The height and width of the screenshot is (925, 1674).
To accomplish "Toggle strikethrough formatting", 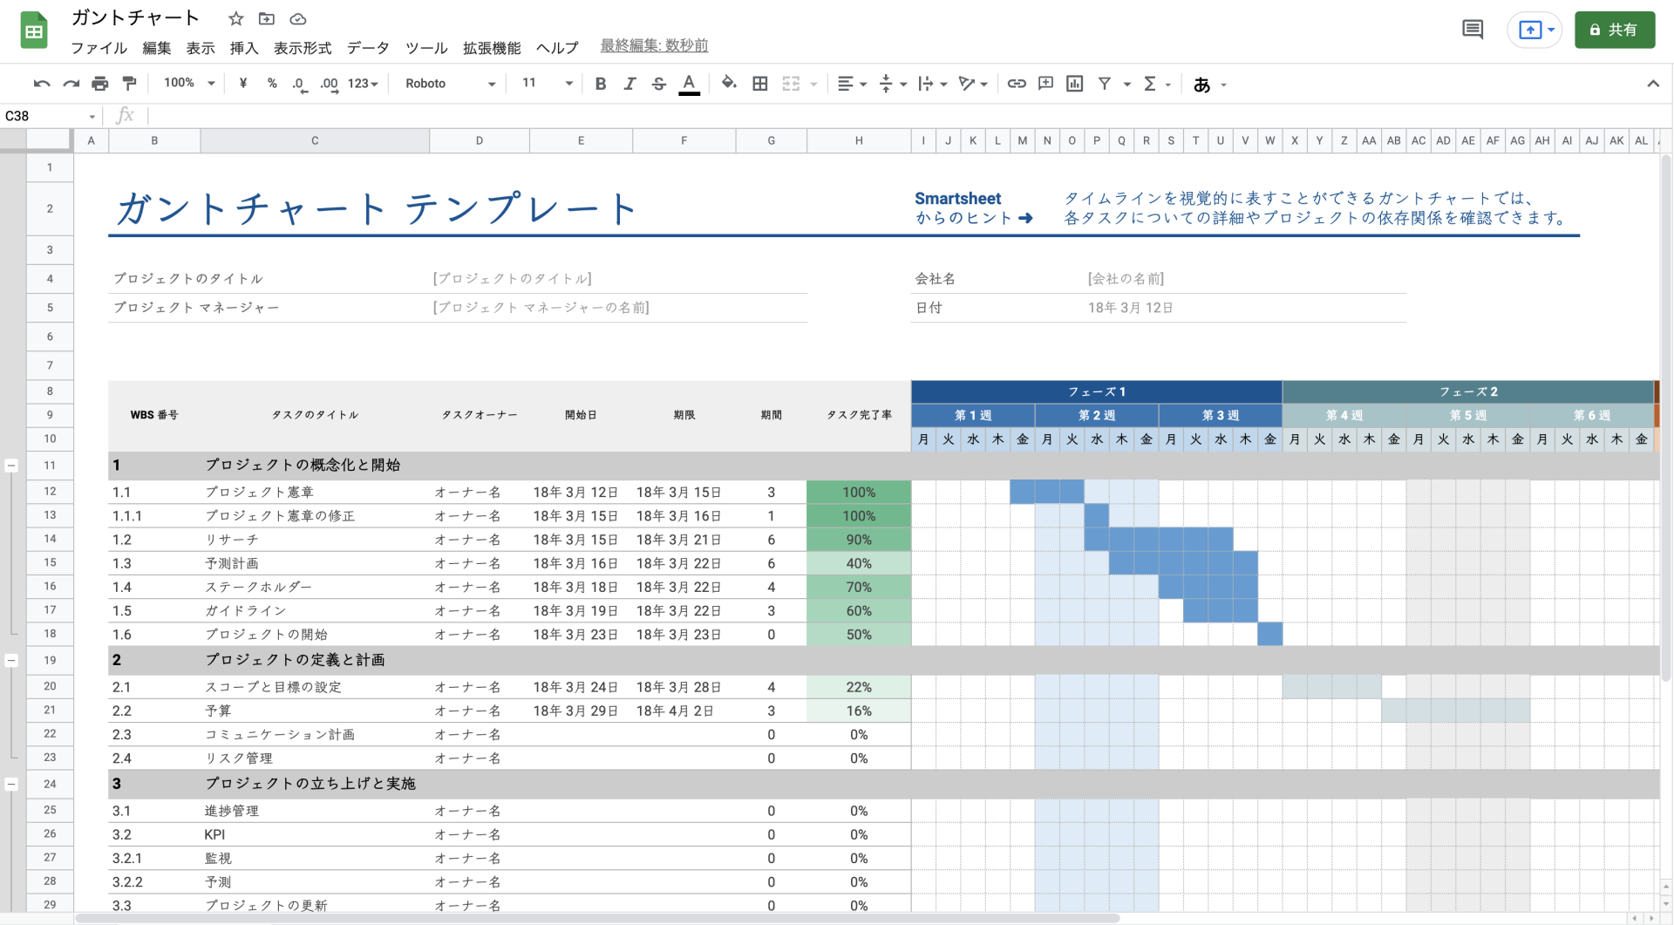I will point(658,84).
